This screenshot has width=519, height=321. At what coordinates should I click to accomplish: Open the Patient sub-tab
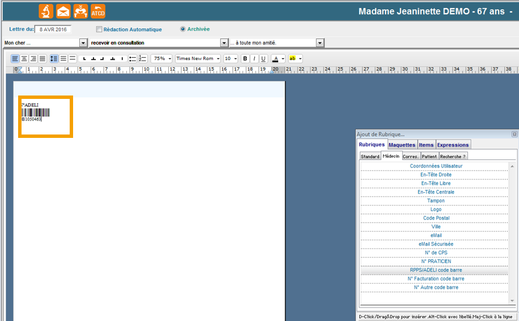pyautogui.click(x=429, y=156)
